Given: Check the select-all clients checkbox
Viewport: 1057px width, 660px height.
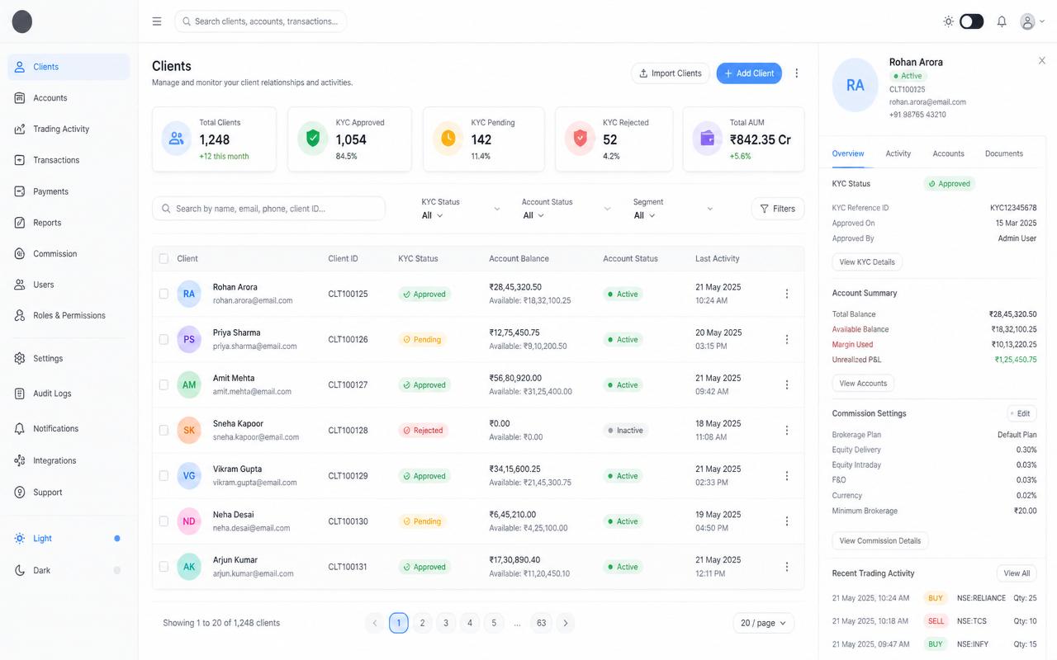Looking at the screenshot, I should click(164, 259).
